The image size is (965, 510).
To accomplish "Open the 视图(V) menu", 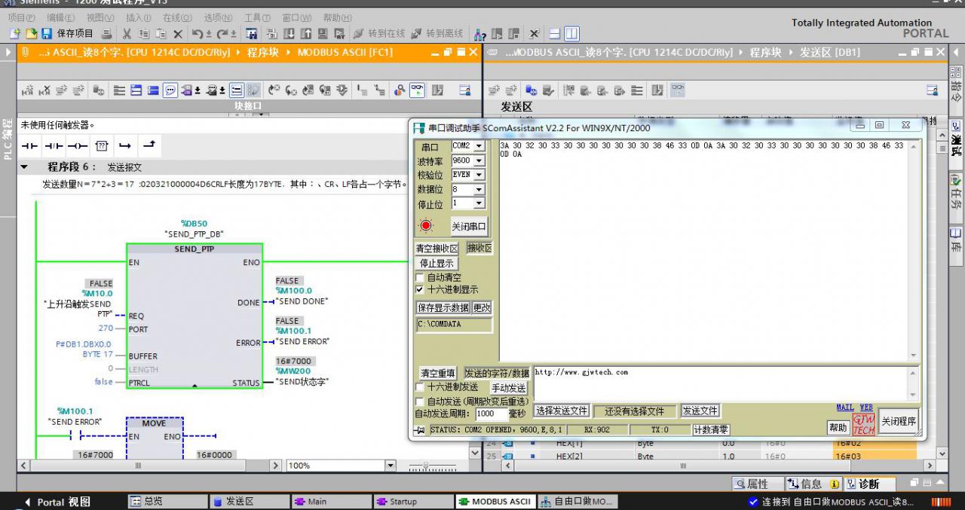I will tap(100, 17).
